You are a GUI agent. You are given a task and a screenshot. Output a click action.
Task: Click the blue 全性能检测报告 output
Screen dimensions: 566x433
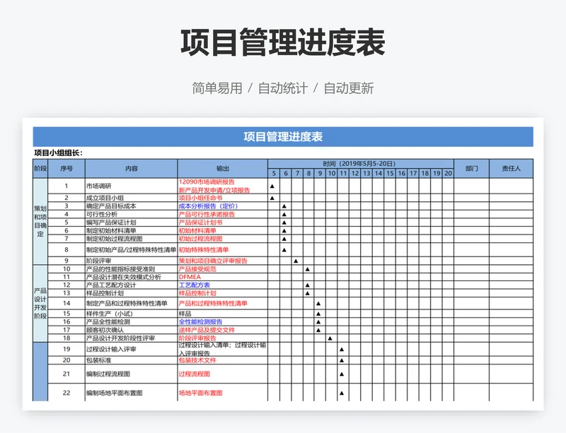coord(201,322)
